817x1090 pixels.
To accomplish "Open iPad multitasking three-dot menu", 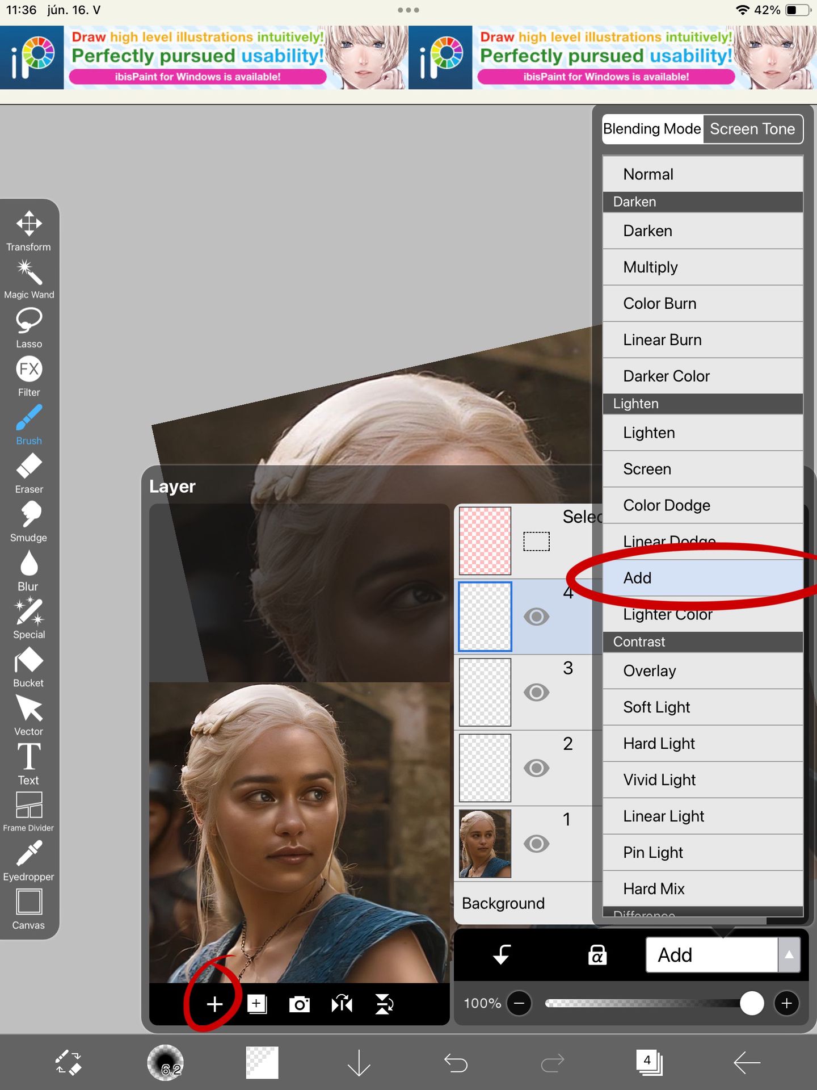I will [408, 10].
